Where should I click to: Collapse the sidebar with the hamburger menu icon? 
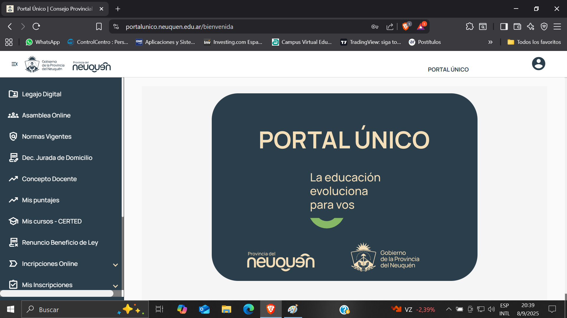[x=14, y=64]
